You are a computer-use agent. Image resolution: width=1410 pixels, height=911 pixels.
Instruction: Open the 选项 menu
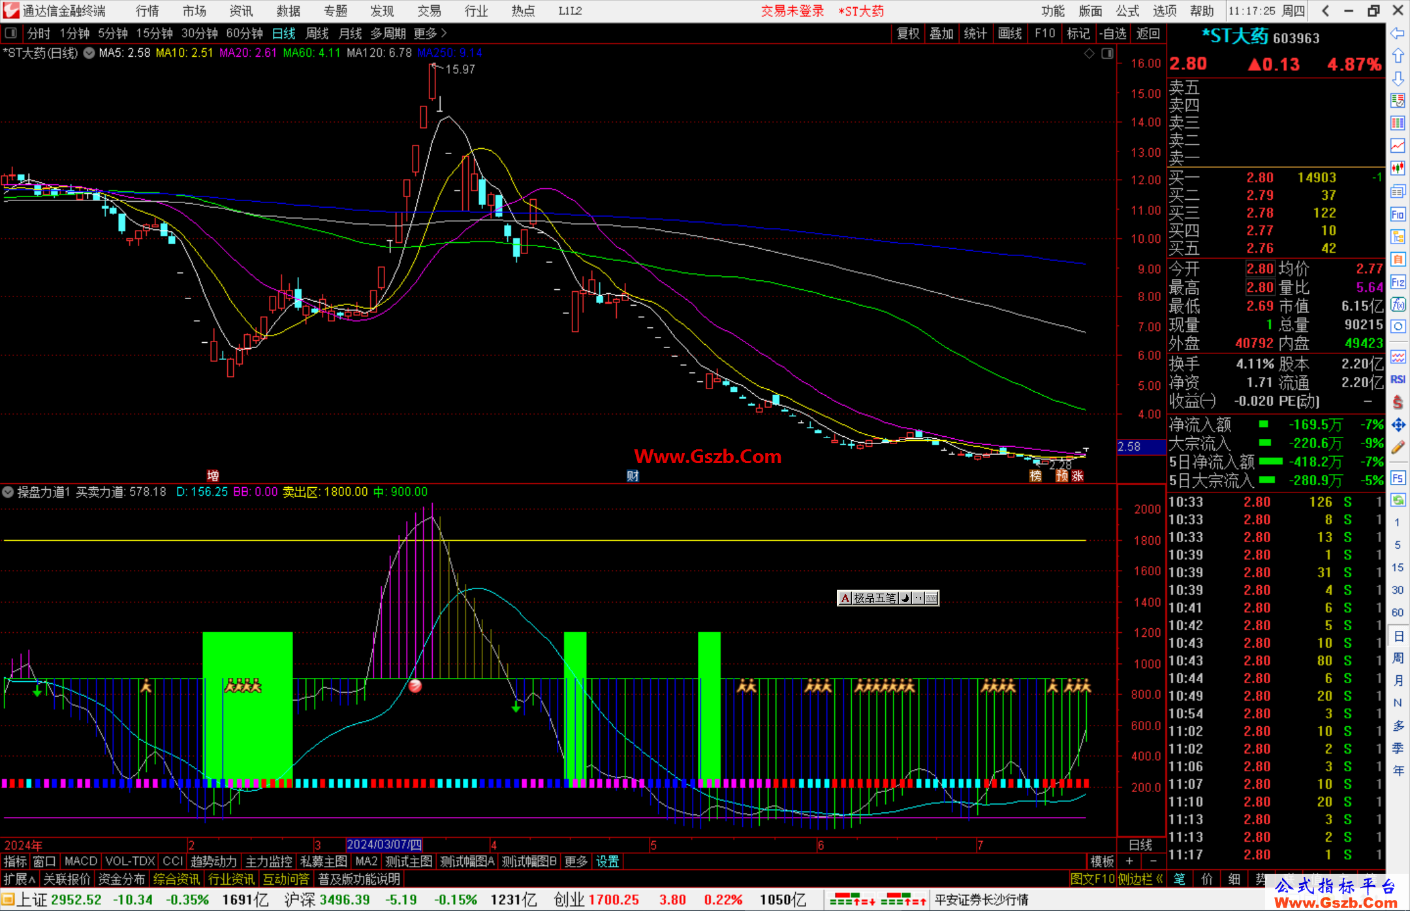1165,10
